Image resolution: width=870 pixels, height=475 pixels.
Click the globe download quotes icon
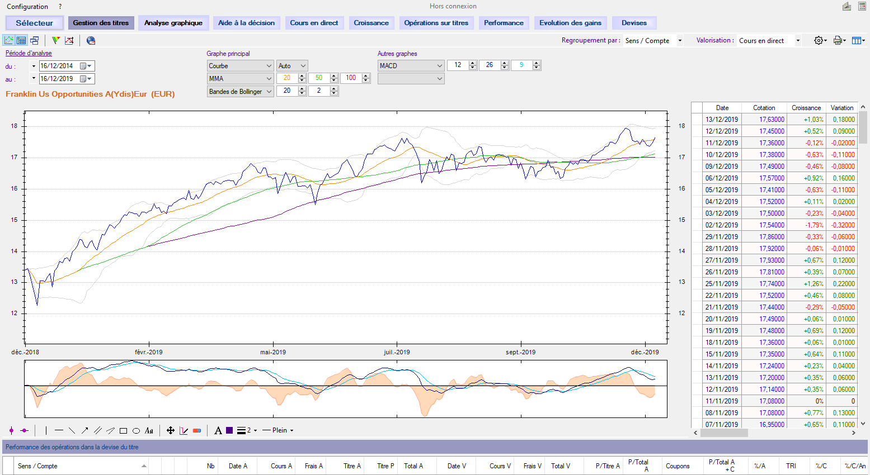click(91, 40)
